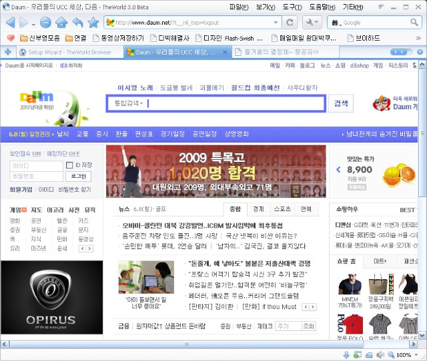Screen dimensions: 427x361
Task: Click the undo closed tab arrow icon
Action: pyautogui.click(x=77, y=22)
